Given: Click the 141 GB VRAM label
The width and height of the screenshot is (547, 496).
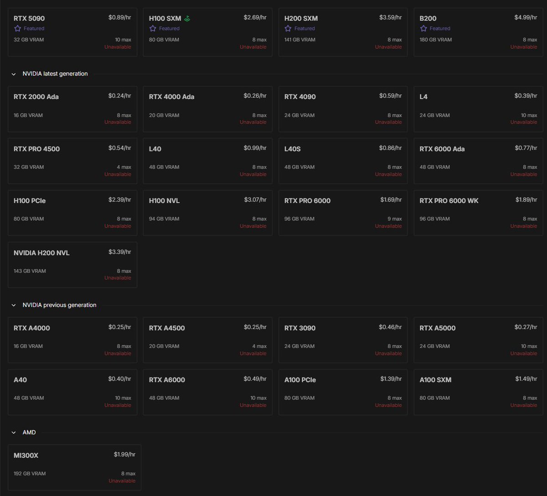Looking at the screenshot, I should 299,40.
